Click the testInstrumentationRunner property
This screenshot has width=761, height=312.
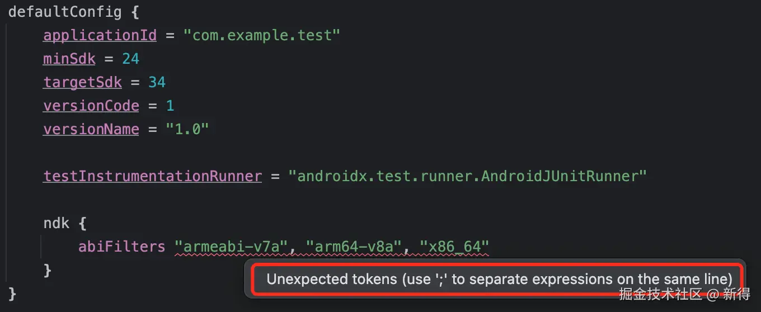tap(153, 176)
